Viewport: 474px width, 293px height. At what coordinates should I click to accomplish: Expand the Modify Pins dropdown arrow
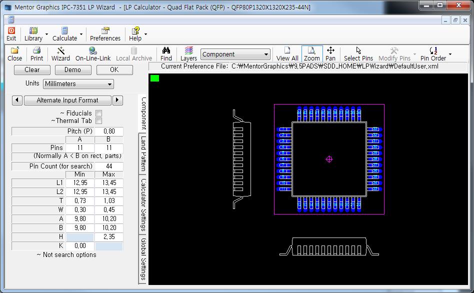(415, 54)
